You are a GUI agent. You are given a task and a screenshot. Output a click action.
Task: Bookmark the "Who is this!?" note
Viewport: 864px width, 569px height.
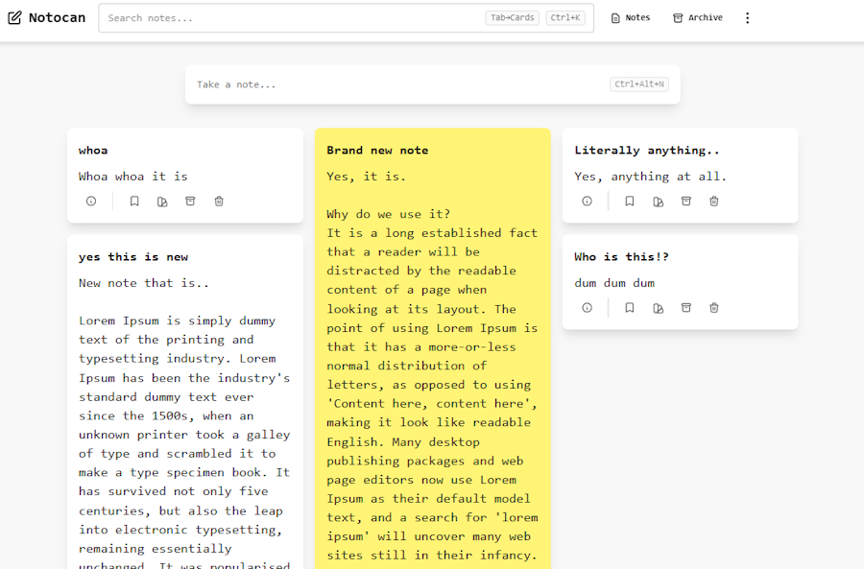(x=629, y=307)
